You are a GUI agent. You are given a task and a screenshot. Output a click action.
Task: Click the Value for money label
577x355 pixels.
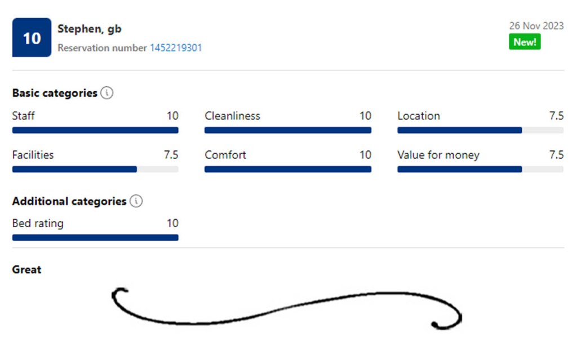[438, 155]
